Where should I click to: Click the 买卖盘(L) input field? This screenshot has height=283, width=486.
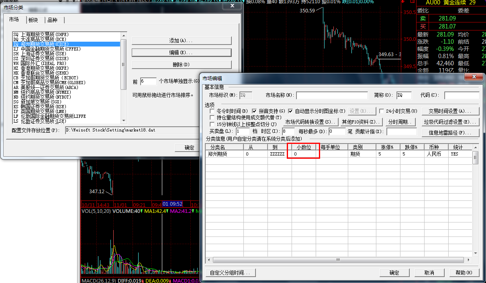[x=243, y=131]
